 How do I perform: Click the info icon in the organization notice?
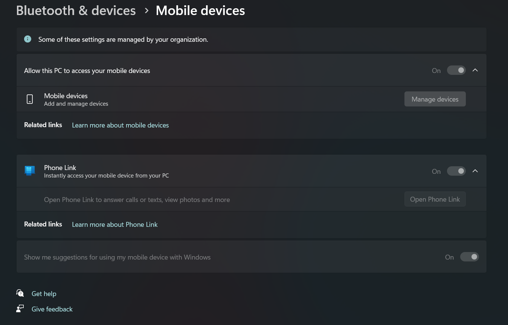coord(27,39)
